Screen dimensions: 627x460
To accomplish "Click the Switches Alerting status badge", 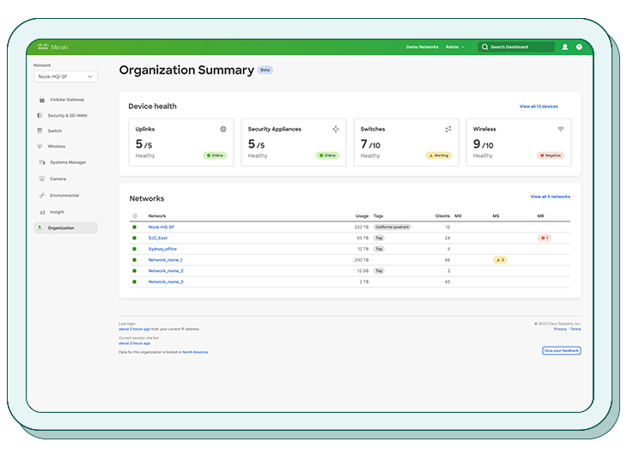I will pos(439,155).
